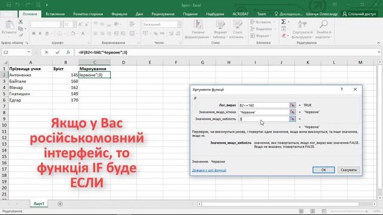Open the font name dropdown
Screen dimensions: 383x215
coord(61,24)
